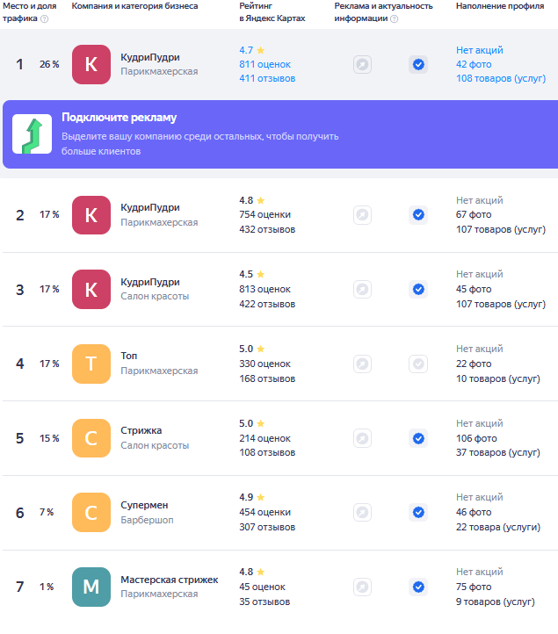
Task: Click the advertising icon in the Супермен row
Action: point(362,513)
